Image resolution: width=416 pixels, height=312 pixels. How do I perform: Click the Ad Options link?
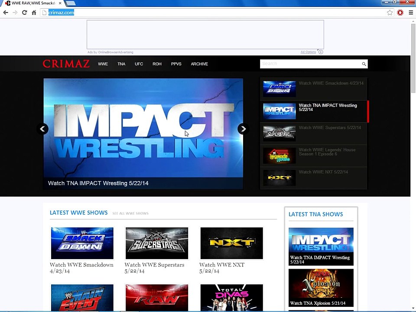[308, 52]
